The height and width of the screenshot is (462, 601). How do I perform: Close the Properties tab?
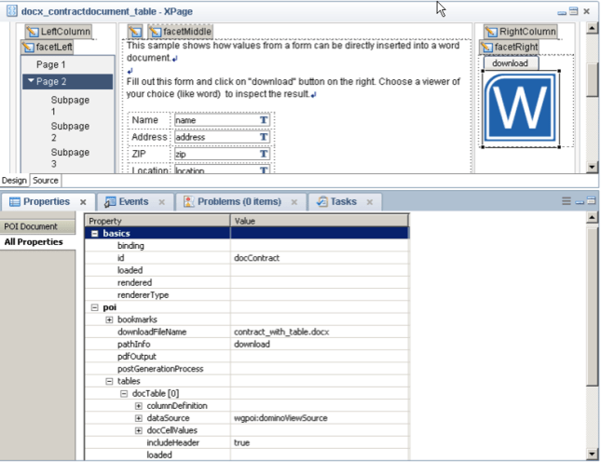pyautogui.click(x=83, y=202)
